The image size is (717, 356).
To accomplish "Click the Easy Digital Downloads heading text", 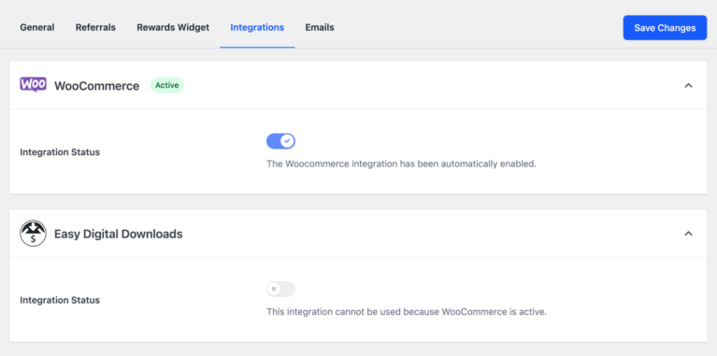I will [x=119, y=234].
